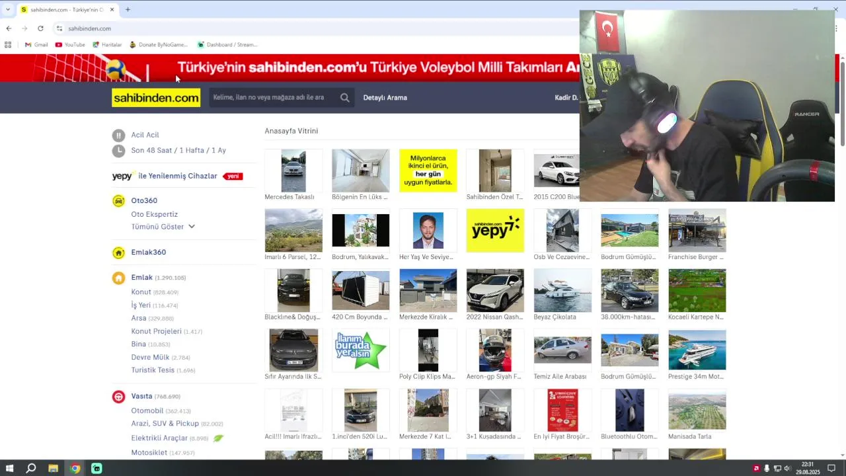
Task: Open the Beyaz Çikolata yacht listing
Action: tap(562, 290)
